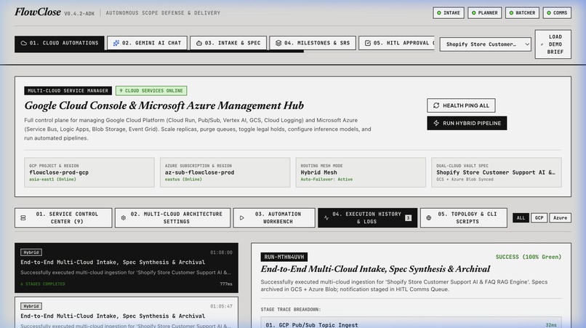Image resolution: width=586 pixels, height=328 pixels.
Task: Filter services by GCP
Action: coord(539,217)
